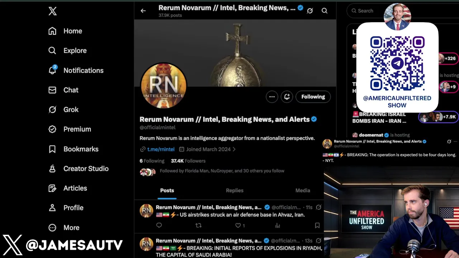The image size is (459, 258).
Task: Open Chat in the sidebar
Action: point(63,90)
